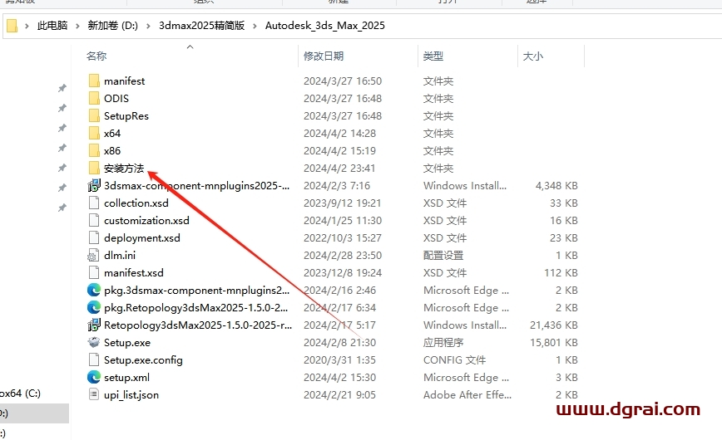The image size is (722, 440).
Task: Select the ODIS folder name
Action: (x=116, y=99)
